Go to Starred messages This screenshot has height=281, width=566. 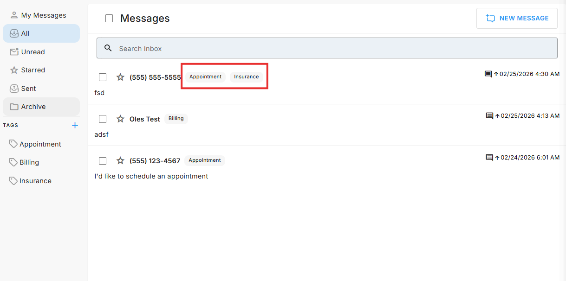pyautogui.click(x=33, y=70)
